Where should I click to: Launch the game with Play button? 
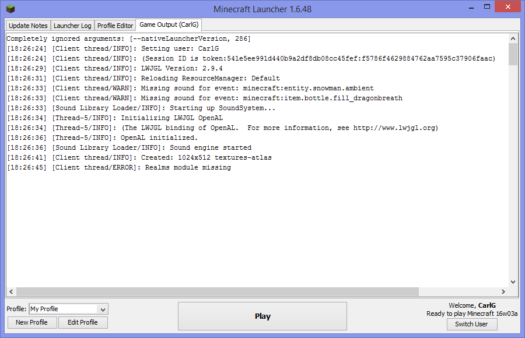[262, 316]
